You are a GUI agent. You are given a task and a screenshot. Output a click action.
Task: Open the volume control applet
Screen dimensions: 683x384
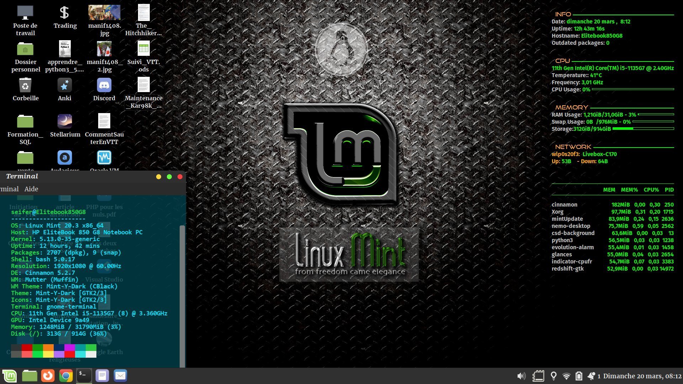(521, 376)
